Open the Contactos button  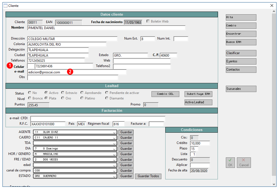click(241, 70)
